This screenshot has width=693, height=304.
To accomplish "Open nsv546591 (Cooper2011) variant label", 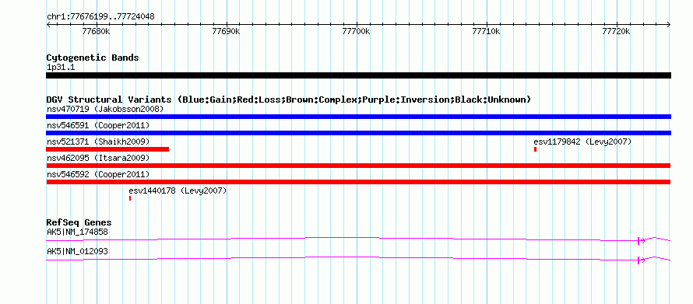I will click(x=98, y=125).
